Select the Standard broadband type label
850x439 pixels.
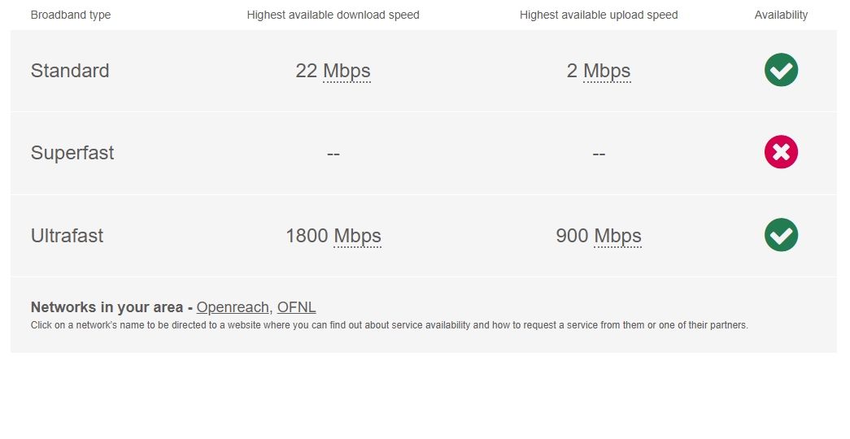(x=70, y=71)
